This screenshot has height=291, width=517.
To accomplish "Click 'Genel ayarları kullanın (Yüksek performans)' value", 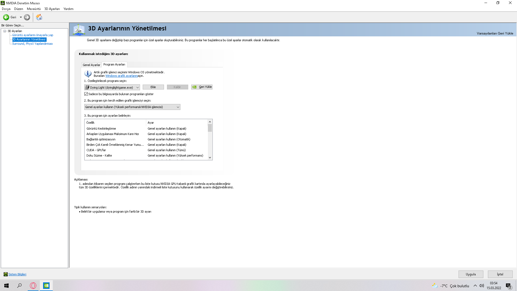I will 175,155.
